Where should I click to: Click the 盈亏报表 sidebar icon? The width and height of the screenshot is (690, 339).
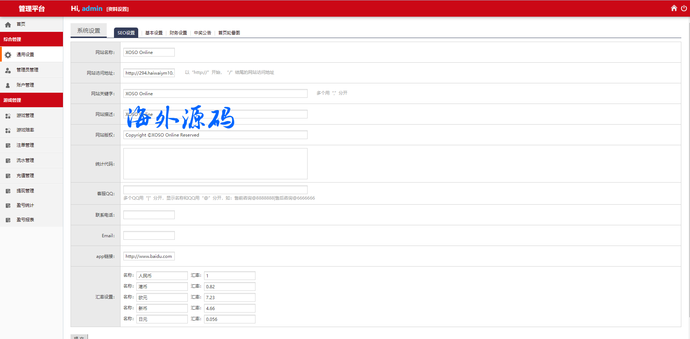tap(8, 220)
